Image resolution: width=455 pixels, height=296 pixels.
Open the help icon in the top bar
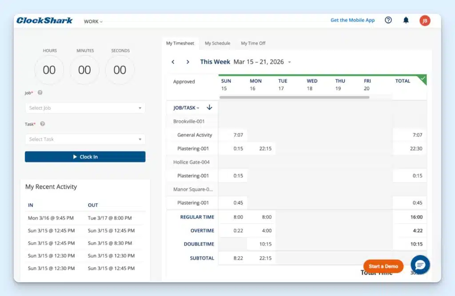388,20
